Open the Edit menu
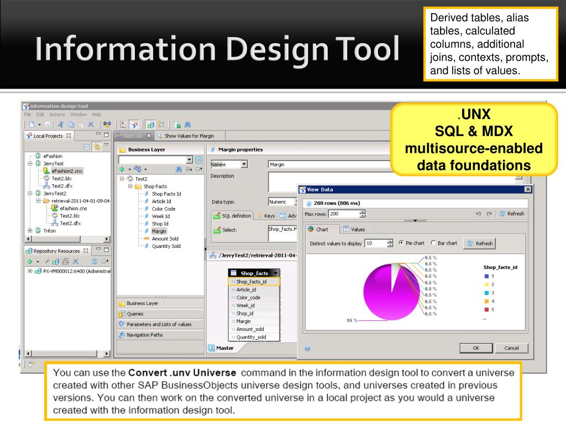Screen dimensions: 566x425 (40, 114)
